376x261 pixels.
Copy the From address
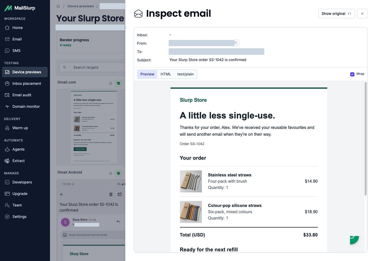pyautogui.click(x=236, y=43)
